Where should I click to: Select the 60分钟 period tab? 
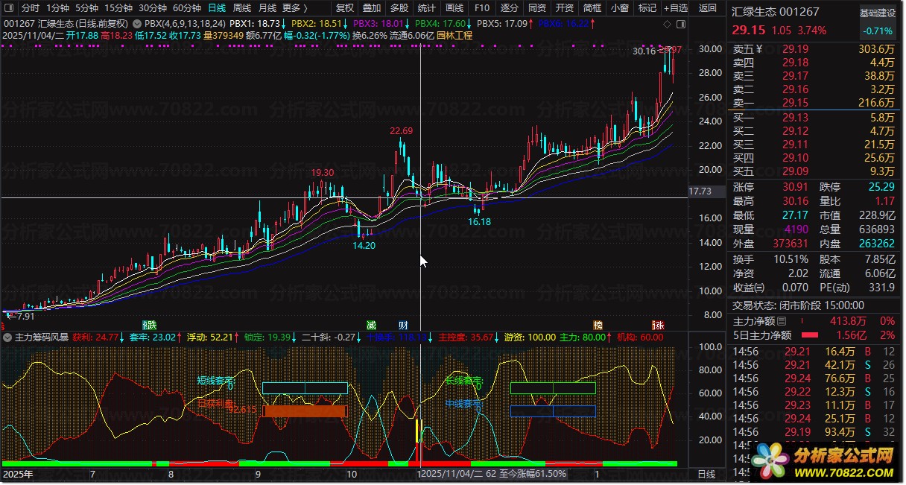[x=186, y=8]
